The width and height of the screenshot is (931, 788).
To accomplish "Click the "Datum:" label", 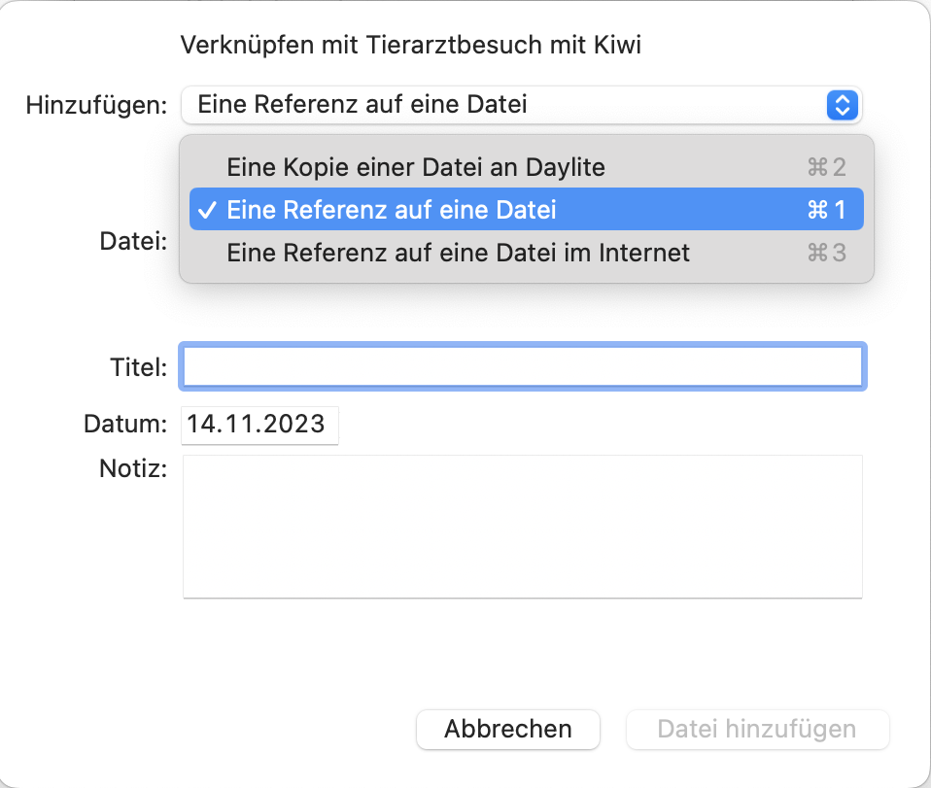I will (x=126, y=425).
